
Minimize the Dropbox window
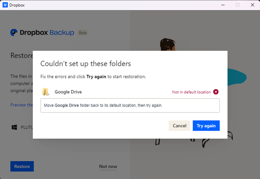pos(223,5)
